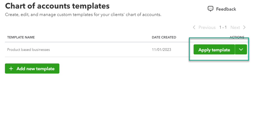256x113 pixels.
Task: Go to Previous page of templates
Action: pyautogui.click(x=207, y=27)
